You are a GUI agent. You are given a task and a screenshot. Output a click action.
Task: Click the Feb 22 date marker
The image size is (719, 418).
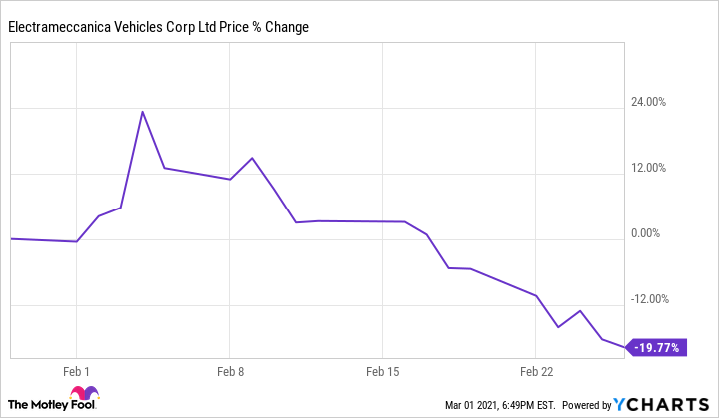[536, 371]
